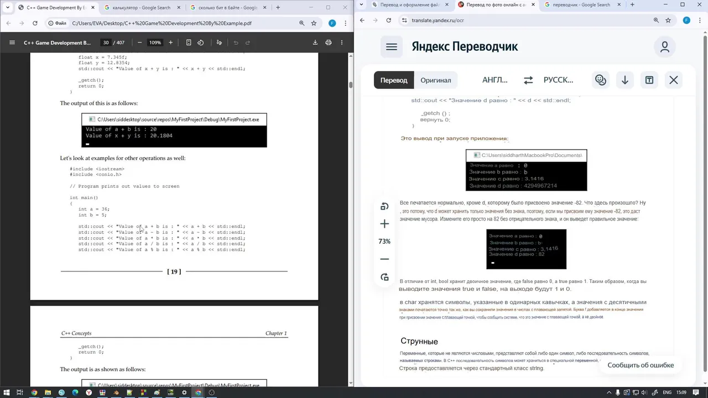Viewport: 708px width, 398px height.
Task: Open the PDF viewer more actions menu
Action: (x=342, y=43)
